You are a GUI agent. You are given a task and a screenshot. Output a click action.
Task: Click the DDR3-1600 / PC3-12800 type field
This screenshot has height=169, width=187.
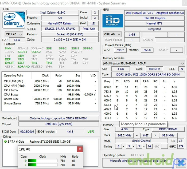coord(148,74)
